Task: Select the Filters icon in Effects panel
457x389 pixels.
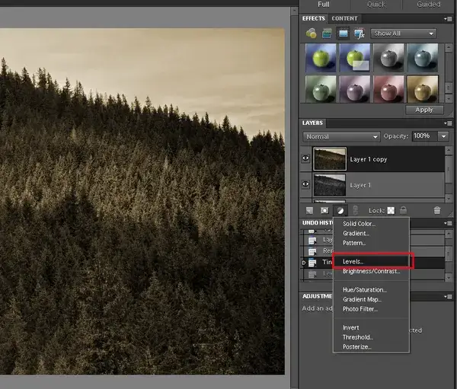Action: pos(312,33)
